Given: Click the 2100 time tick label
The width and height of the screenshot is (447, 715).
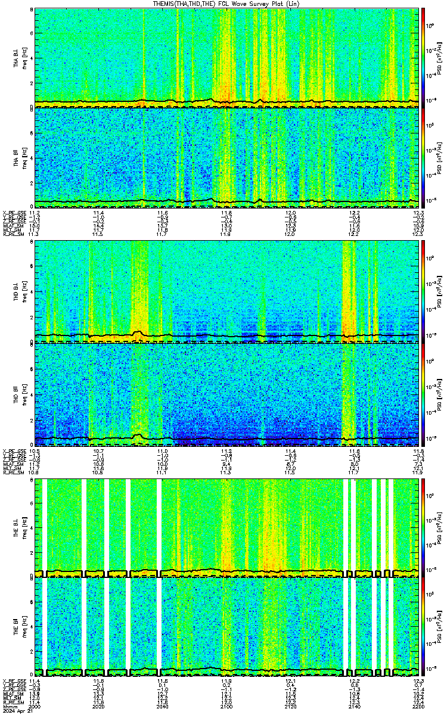Looking at the screenshot, I should click(226, 707).
